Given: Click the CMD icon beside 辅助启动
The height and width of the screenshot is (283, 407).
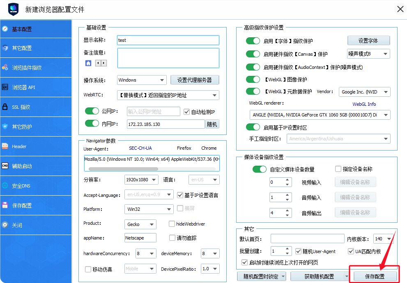Looking at the screenshot, I should tap(5, 166).
